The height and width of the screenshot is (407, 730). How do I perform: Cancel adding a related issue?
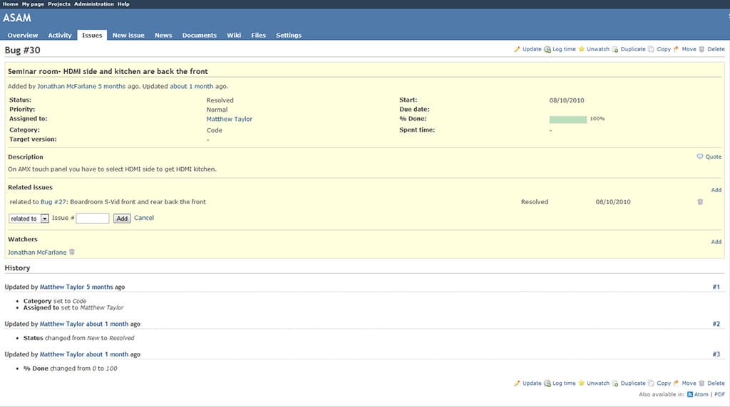(144, 218)
